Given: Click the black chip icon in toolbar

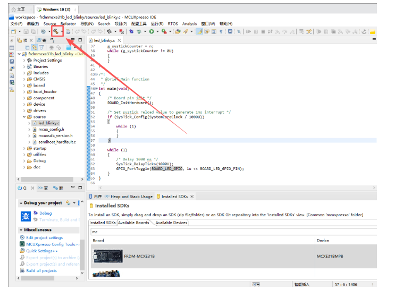Looking at the screenshot, I should click(x=110, y=31).
